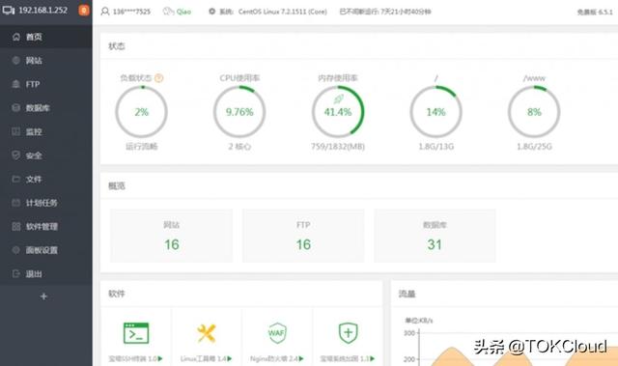The width and height of the screenshot is (618, 366).
Task: Click the 免费版 6.5.1 version text
Action: pyautogui.click(x=595, y=13)
